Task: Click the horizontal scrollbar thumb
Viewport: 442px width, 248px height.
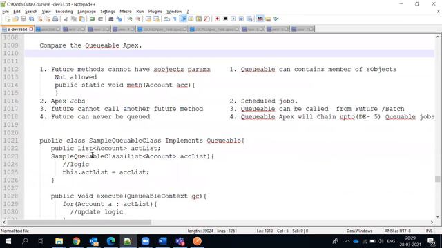Action: click(x=79, y=222)
